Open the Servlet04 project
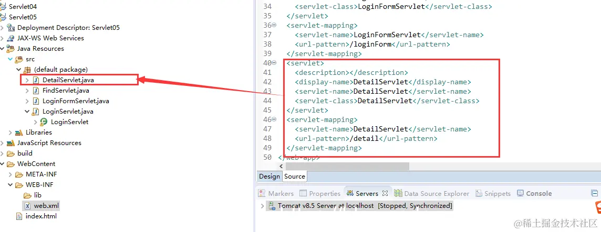Image resolution: width=601 pixels, height=232 pixels. tap(22, 6)
